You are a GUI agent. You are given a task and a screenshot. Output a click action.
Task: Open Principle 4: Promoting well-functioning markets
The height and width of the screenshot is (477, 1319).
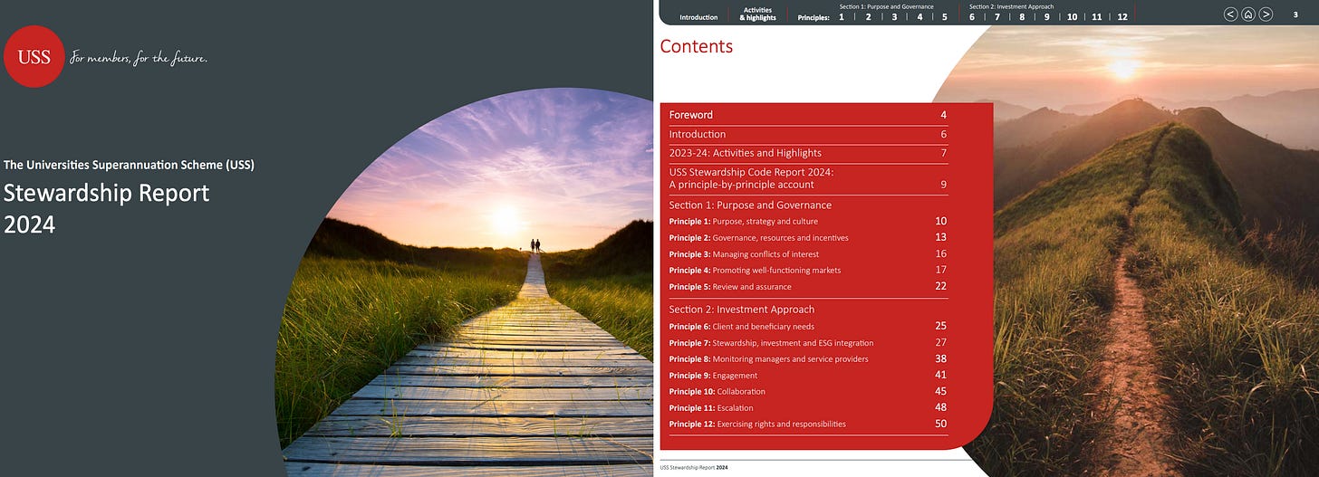[x=808, y=270]
